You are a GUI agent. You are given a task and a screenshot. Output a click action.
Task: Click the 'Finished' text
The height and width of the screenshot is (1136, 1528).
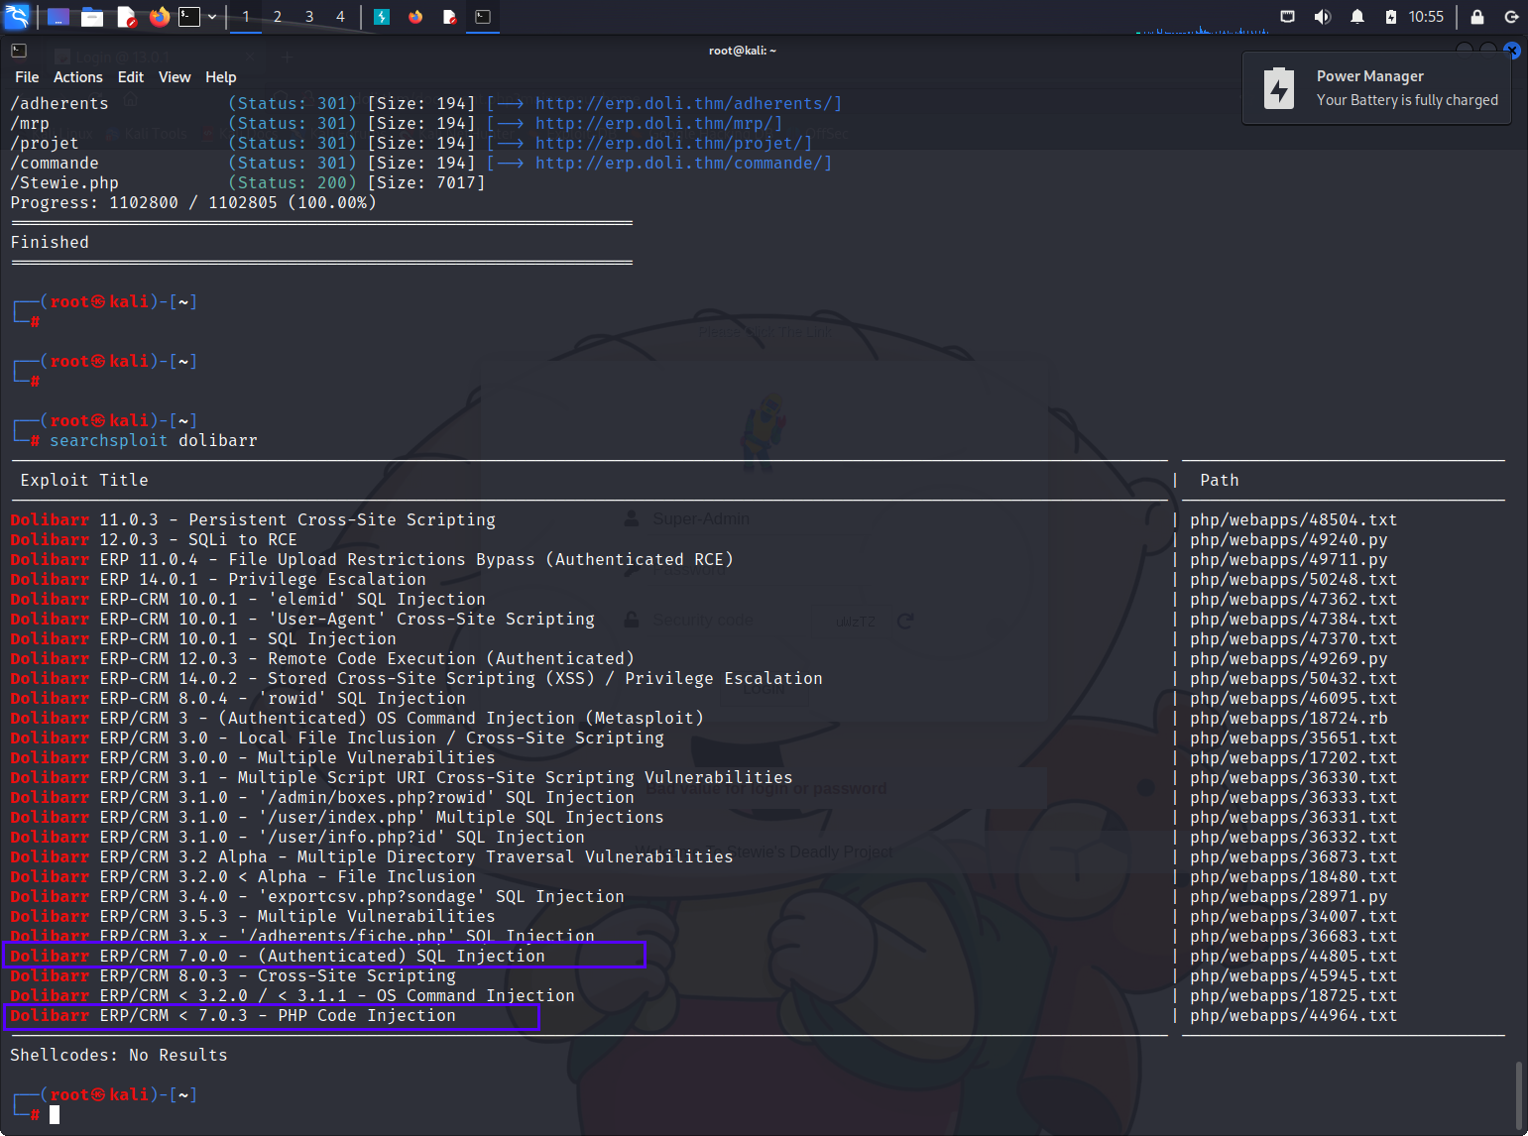point(50,242)
